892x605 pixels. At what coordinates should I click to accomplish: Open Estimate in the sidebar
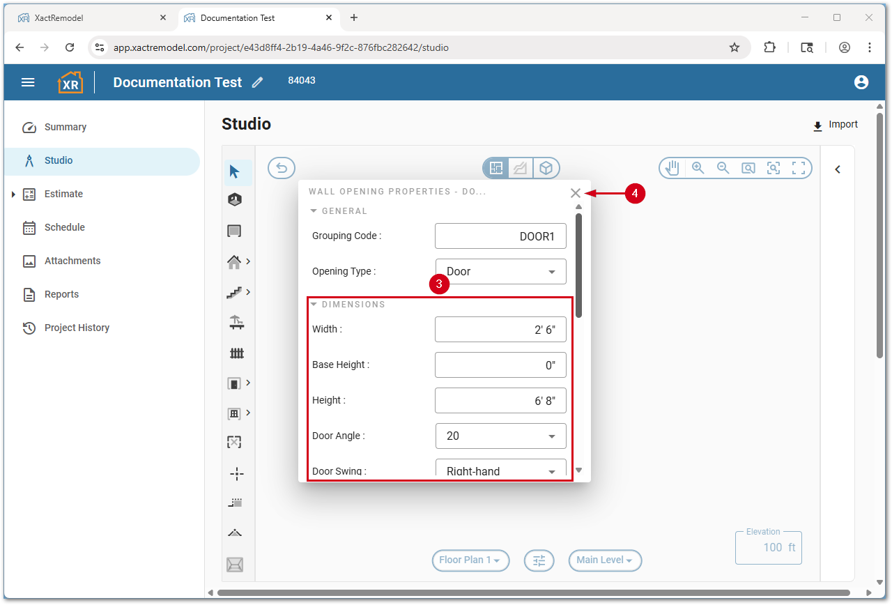tap(63, 194)
